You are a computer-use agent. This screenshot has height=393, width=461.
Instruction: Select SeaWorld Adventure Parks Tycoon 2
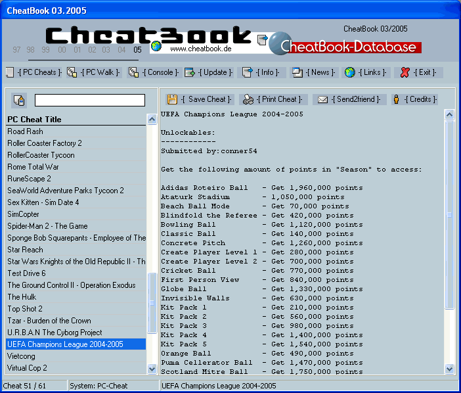pyautogui.click(x=76, y=191)
